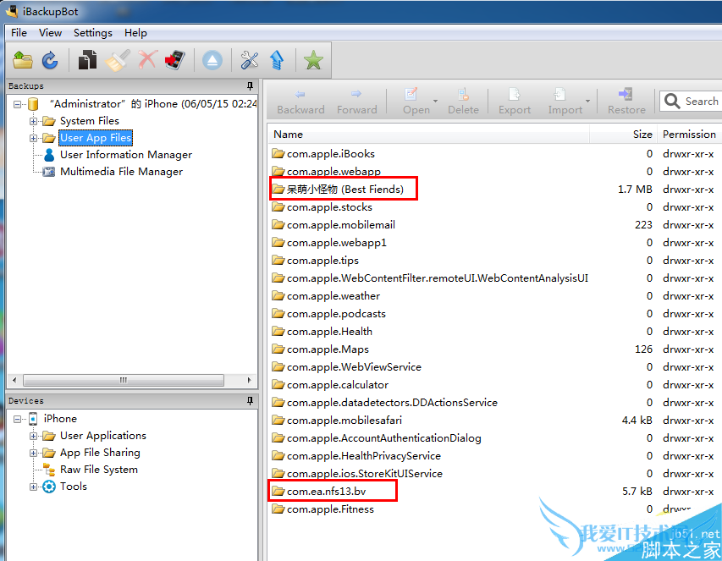Image resolution: width=722 pixels, height=561 pixels.
Task: Click the Forward navigation button
Action: [x=357, y=102]
